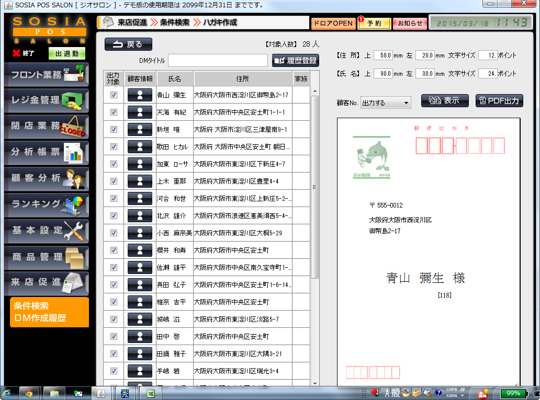Screen dimensions: 540x400
Task: Open レジ金管理 cash register menu
Action: [x=46, y=100]
